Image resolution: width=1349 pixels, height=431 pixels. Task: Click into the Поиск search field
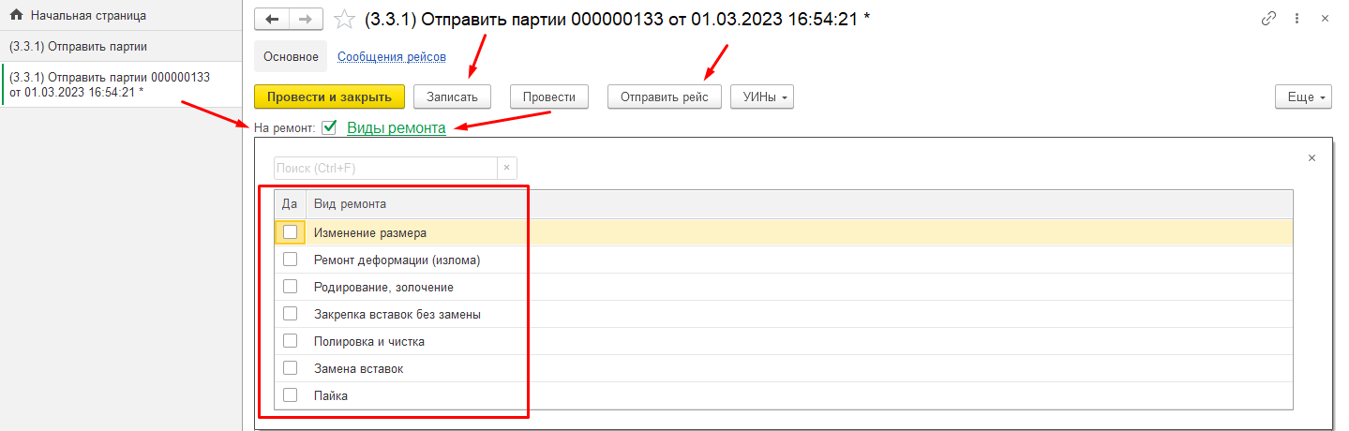[x=384, y=168]
